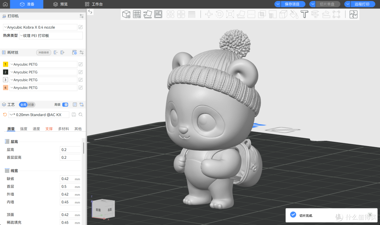Screen dimensions: 380x225
Task: Search process settings with the magnifier icon
Action: click(81, 114)
